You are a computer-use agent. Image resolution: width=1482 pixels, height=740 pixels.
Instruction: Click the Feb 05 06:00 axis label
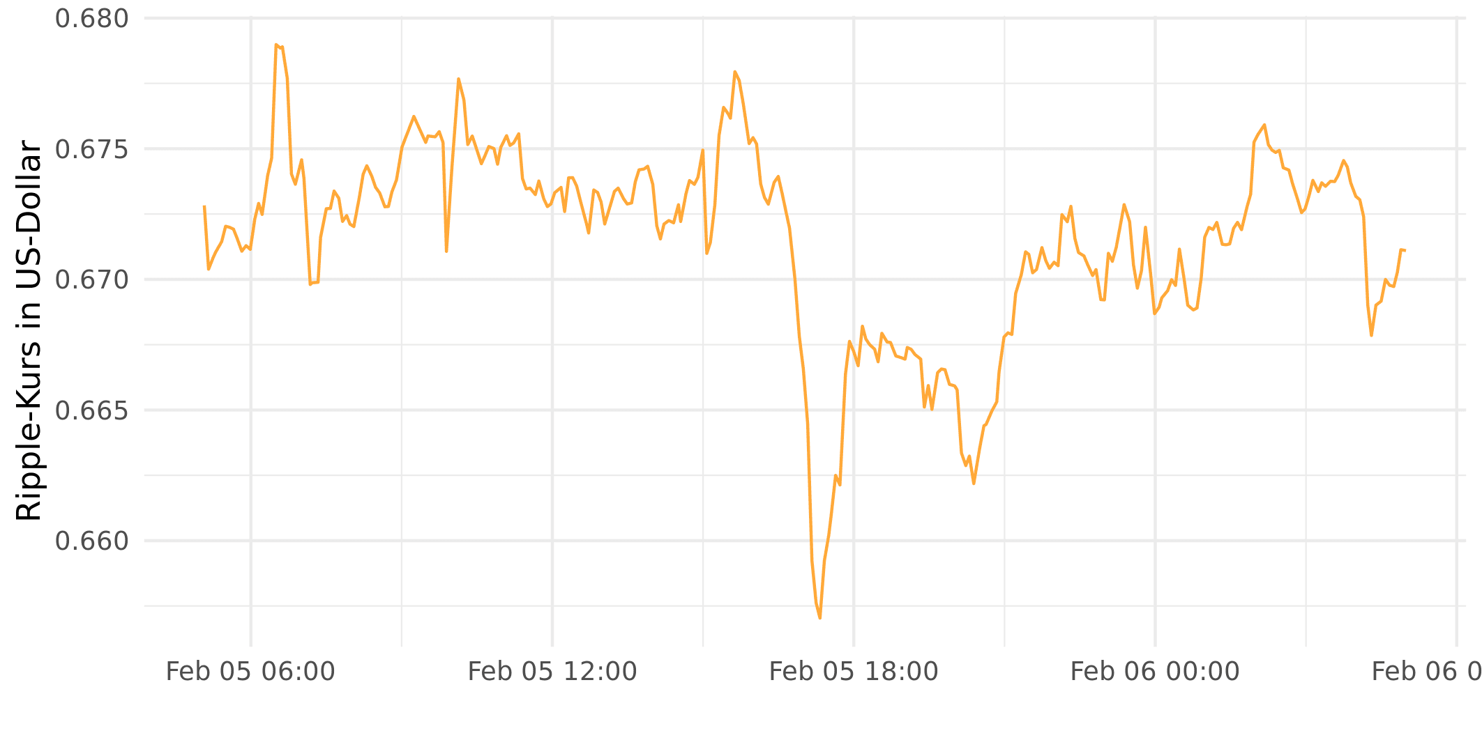click(250, 672)
